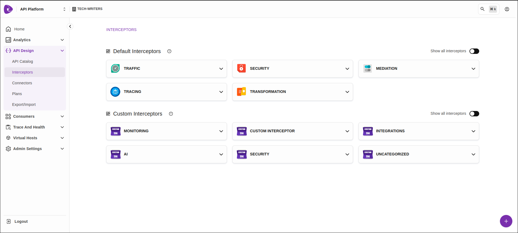518x233 pixels.
Task: Click the Logout button
Action: click(21, 221)
